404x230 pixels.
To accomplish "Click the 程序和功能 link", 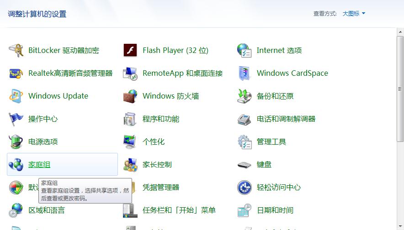I will [x=161, y=119].
